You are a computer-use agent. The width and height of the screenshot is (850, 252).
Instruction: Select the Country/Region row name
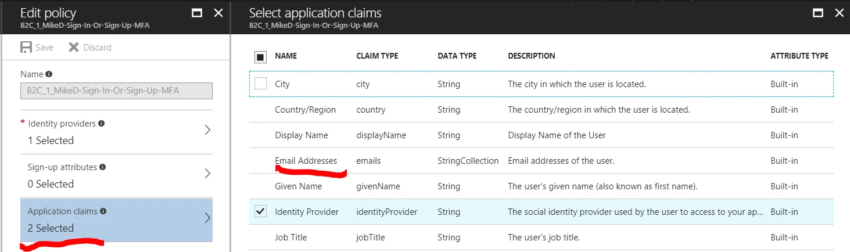point(305,110)
